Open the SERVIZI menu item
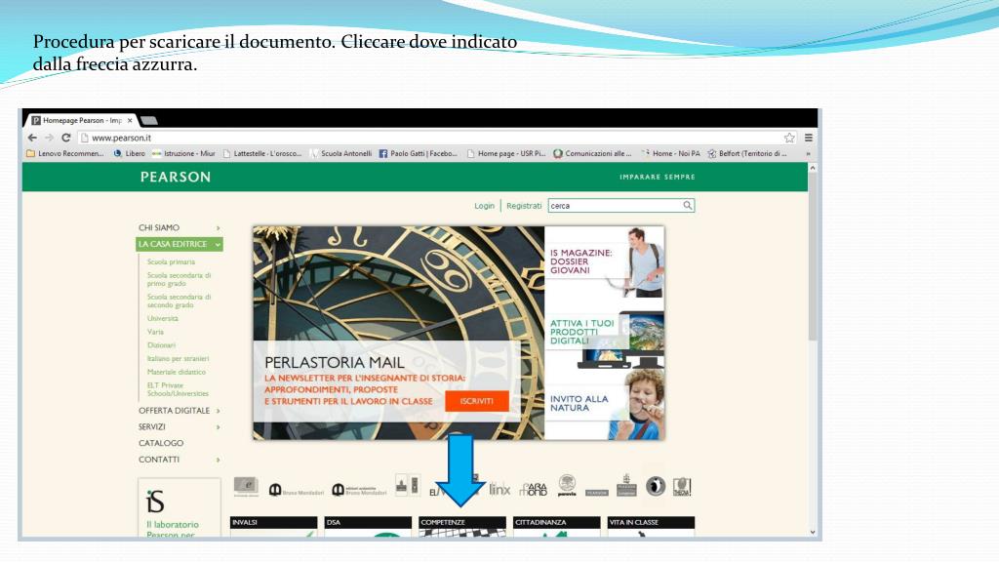 pos(151,427)
